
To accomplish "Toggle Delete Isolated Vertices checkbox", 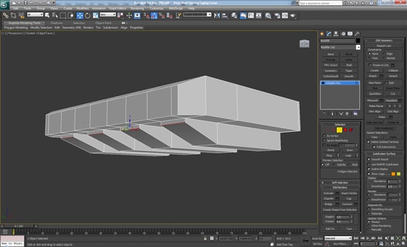I will 369,142.
